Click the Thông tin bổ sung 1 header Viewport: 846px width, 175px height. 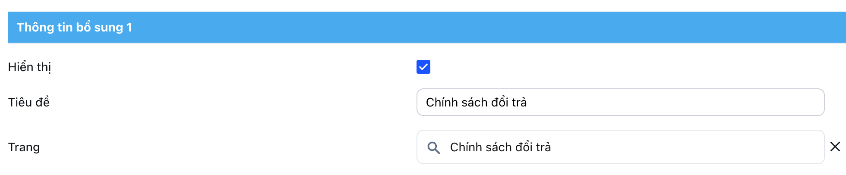pyautogui.click(x=74, y=27)
